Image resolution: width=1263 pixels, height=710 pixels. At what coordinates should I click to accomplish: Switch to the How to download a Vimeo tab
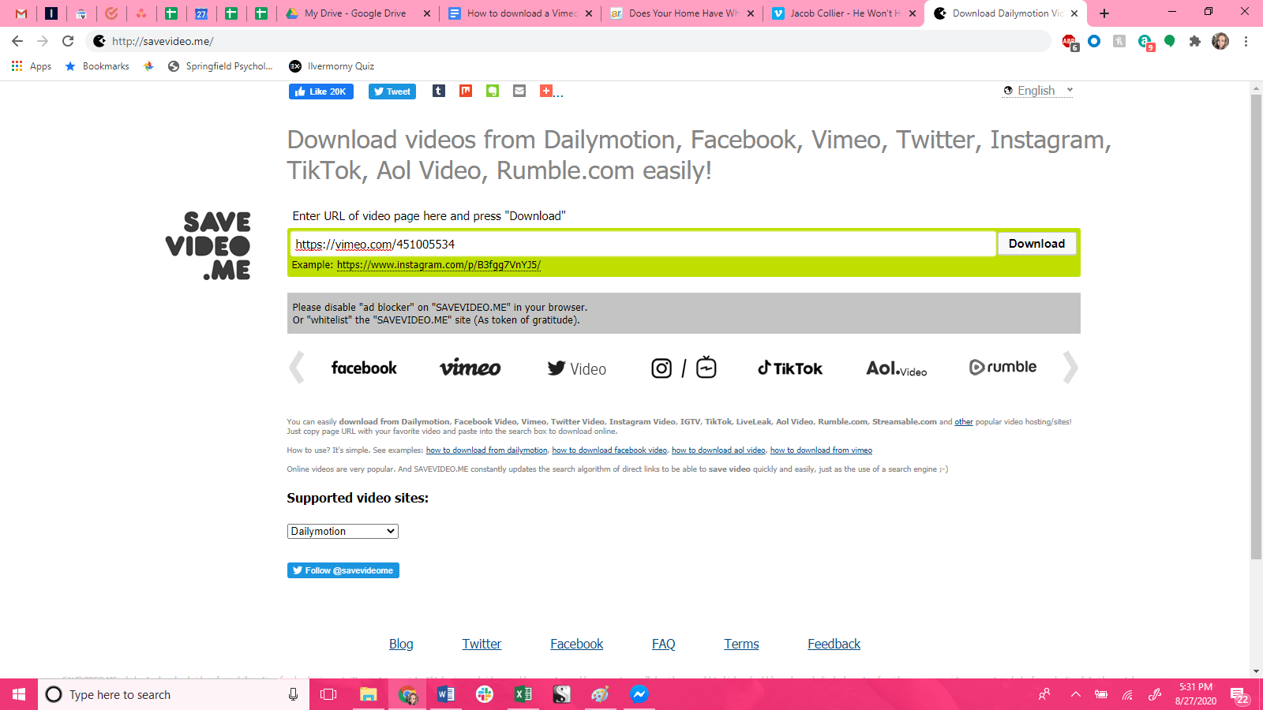pos(521,13)
